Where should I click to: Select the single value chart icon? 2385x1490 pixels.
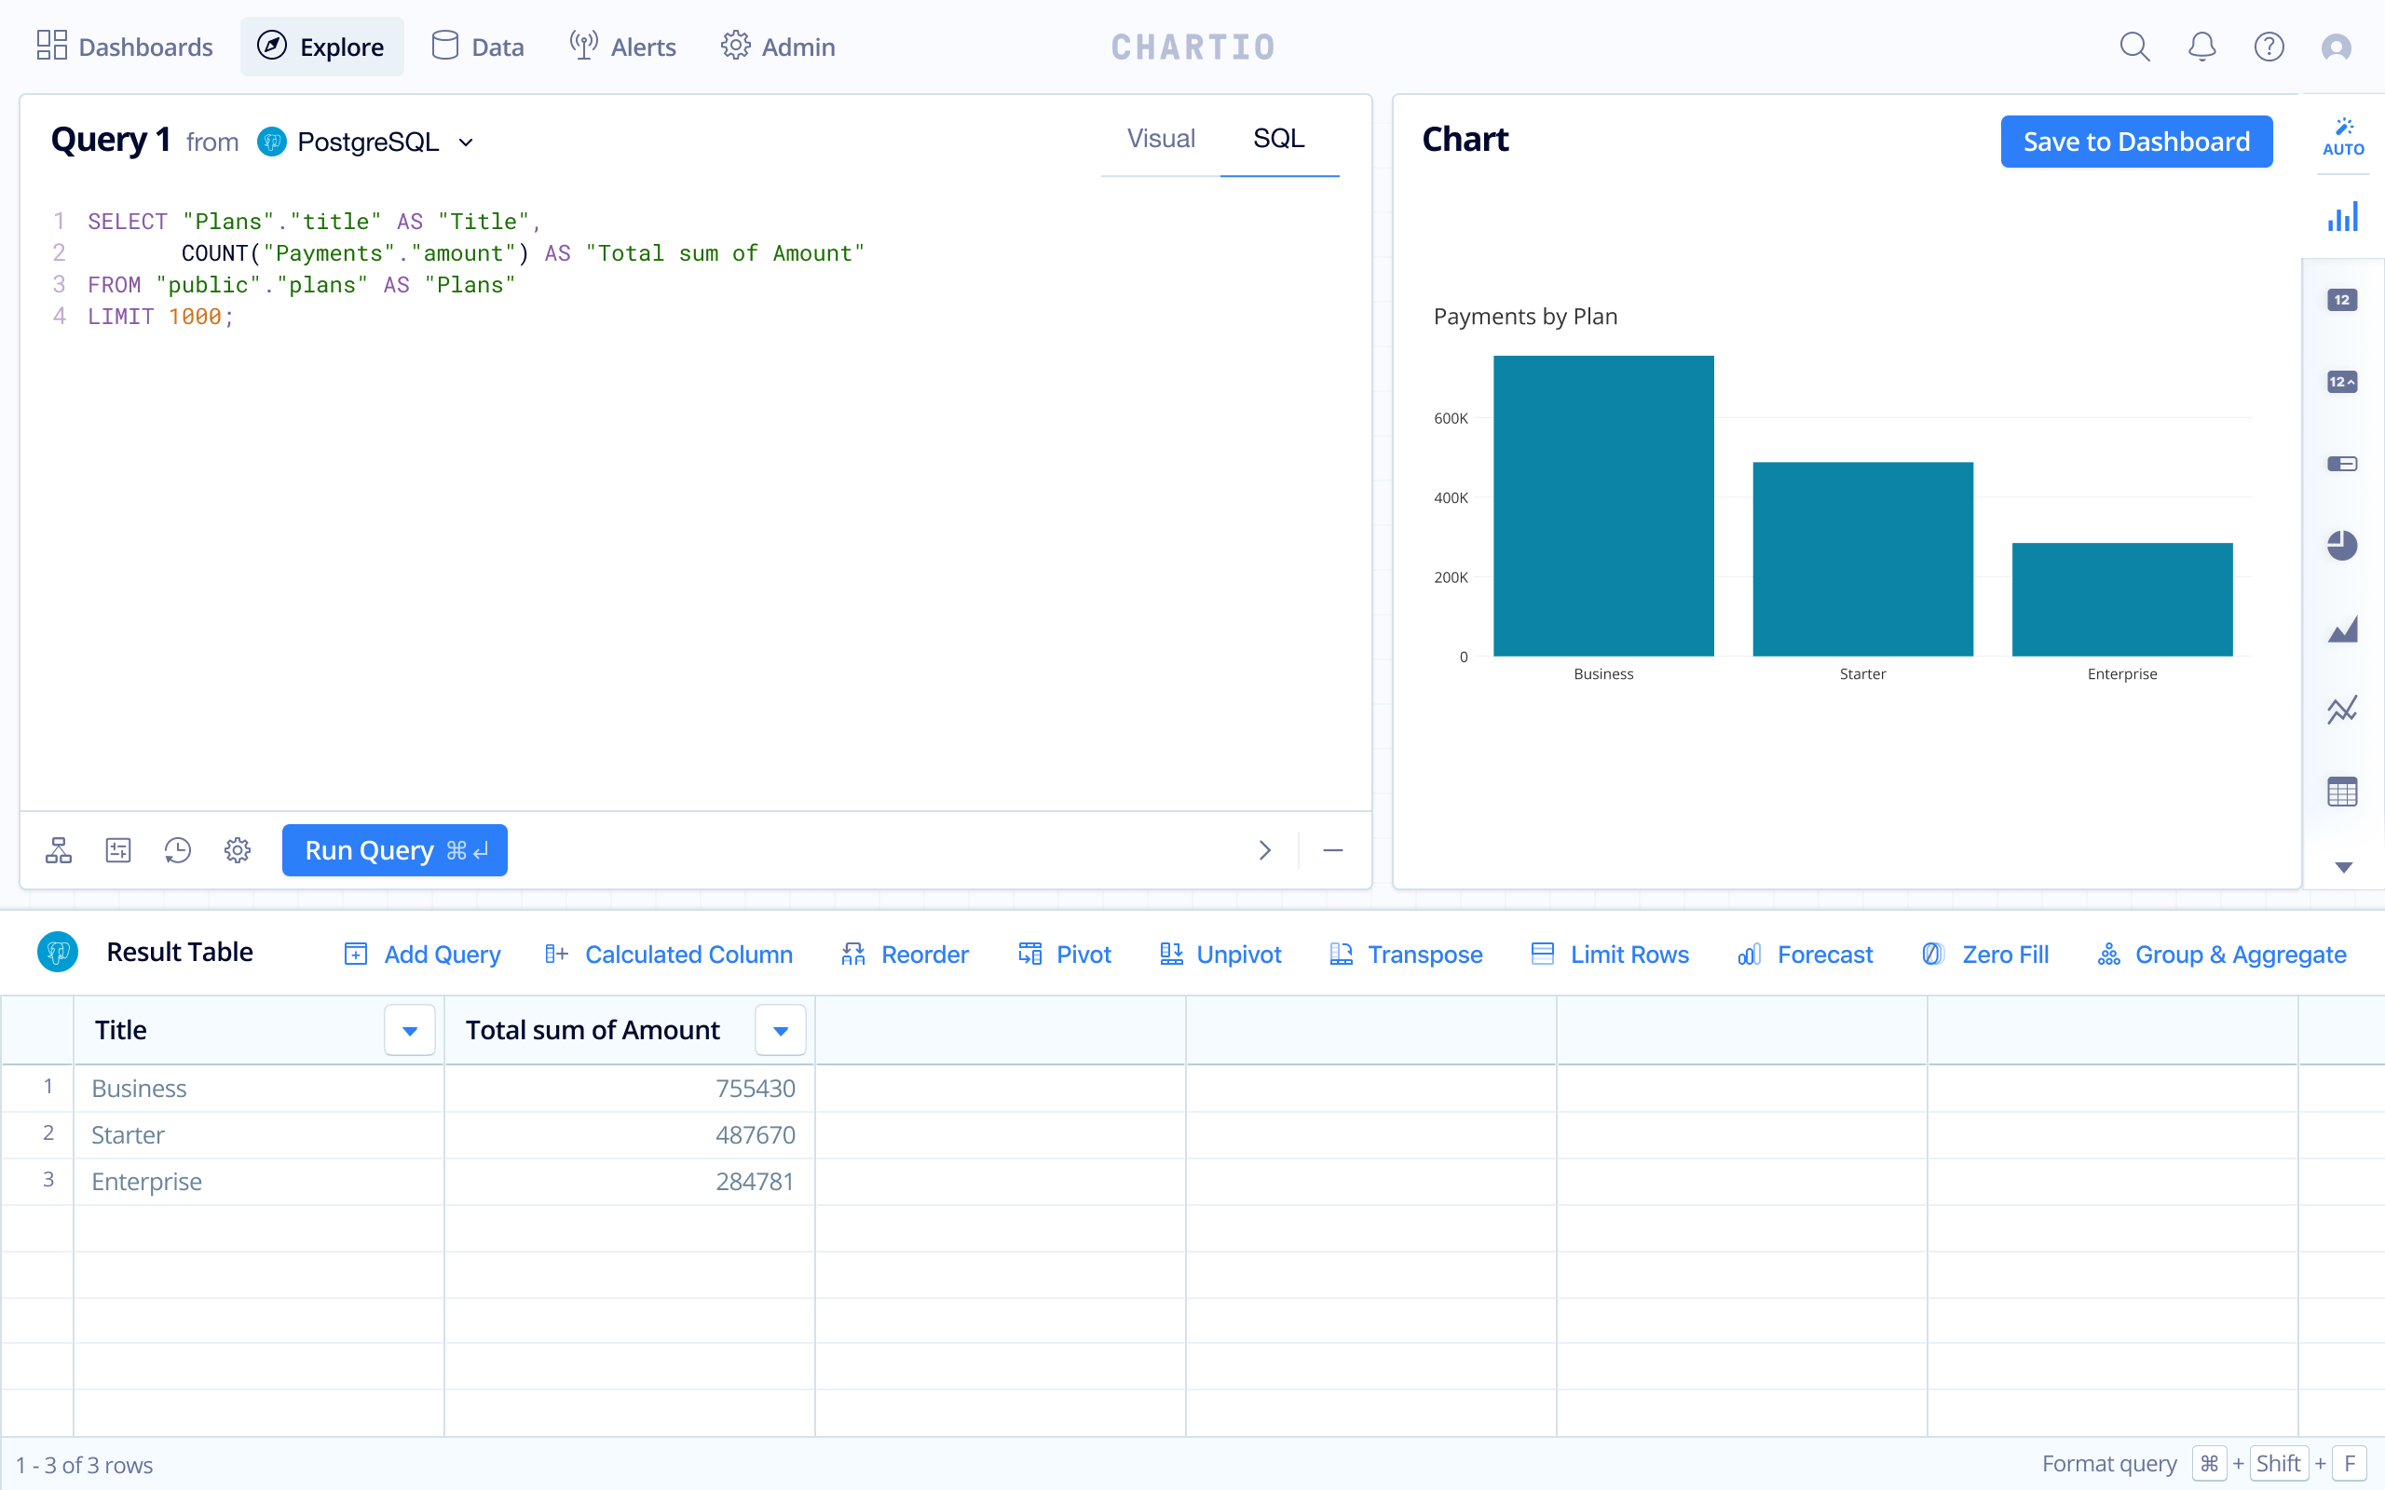pyautogui.click(x=2341, y=300)
